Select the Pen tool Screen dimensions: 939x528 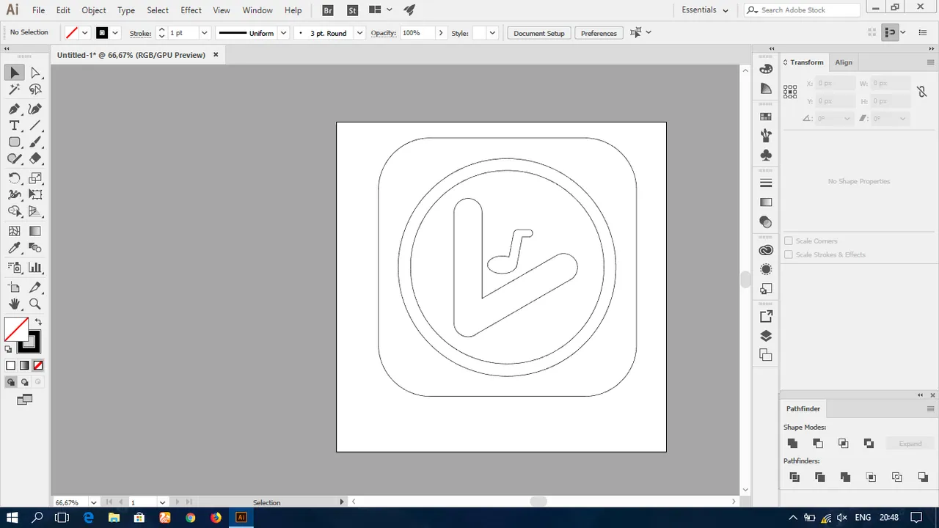point(15,109)
